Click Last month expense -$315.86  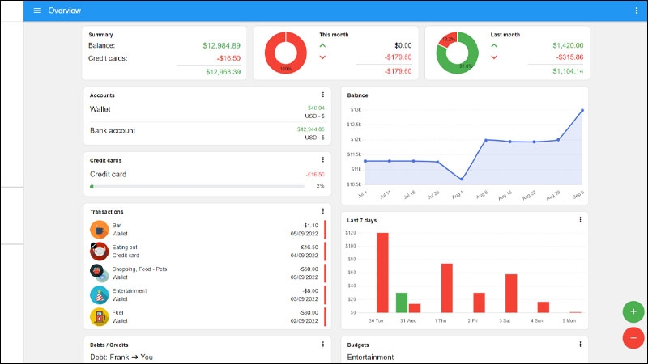(x=569, y=57)
